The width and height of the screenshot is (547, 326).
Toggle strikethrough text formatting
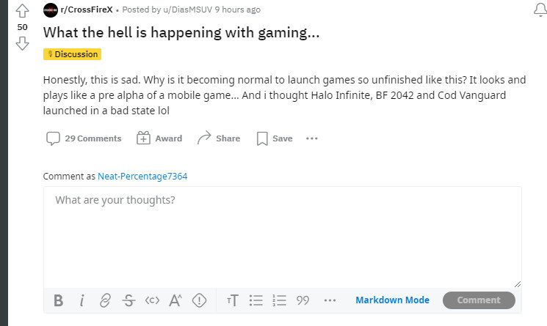(x=128, y=300)
